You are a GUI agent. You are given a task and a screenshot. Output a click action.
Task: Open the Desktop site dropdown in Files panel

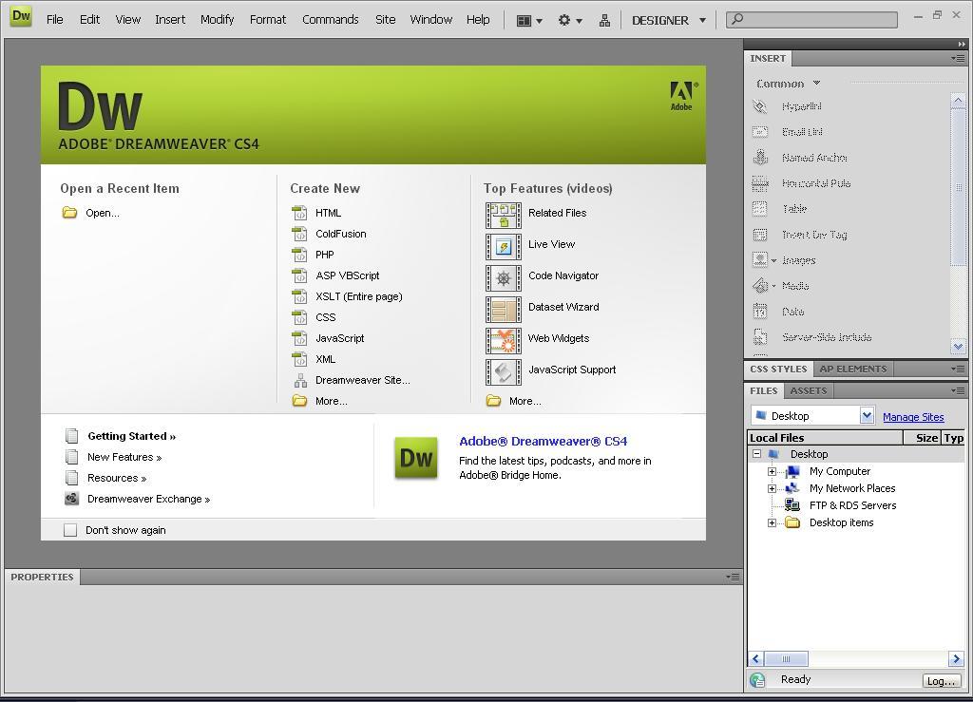pos(866,416)
